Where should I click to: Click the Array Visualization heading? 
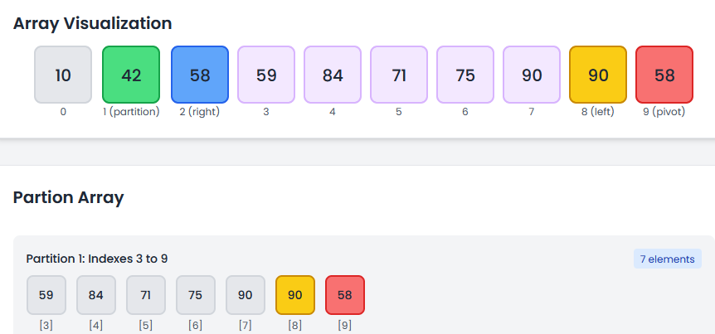(x=93, y=23)
